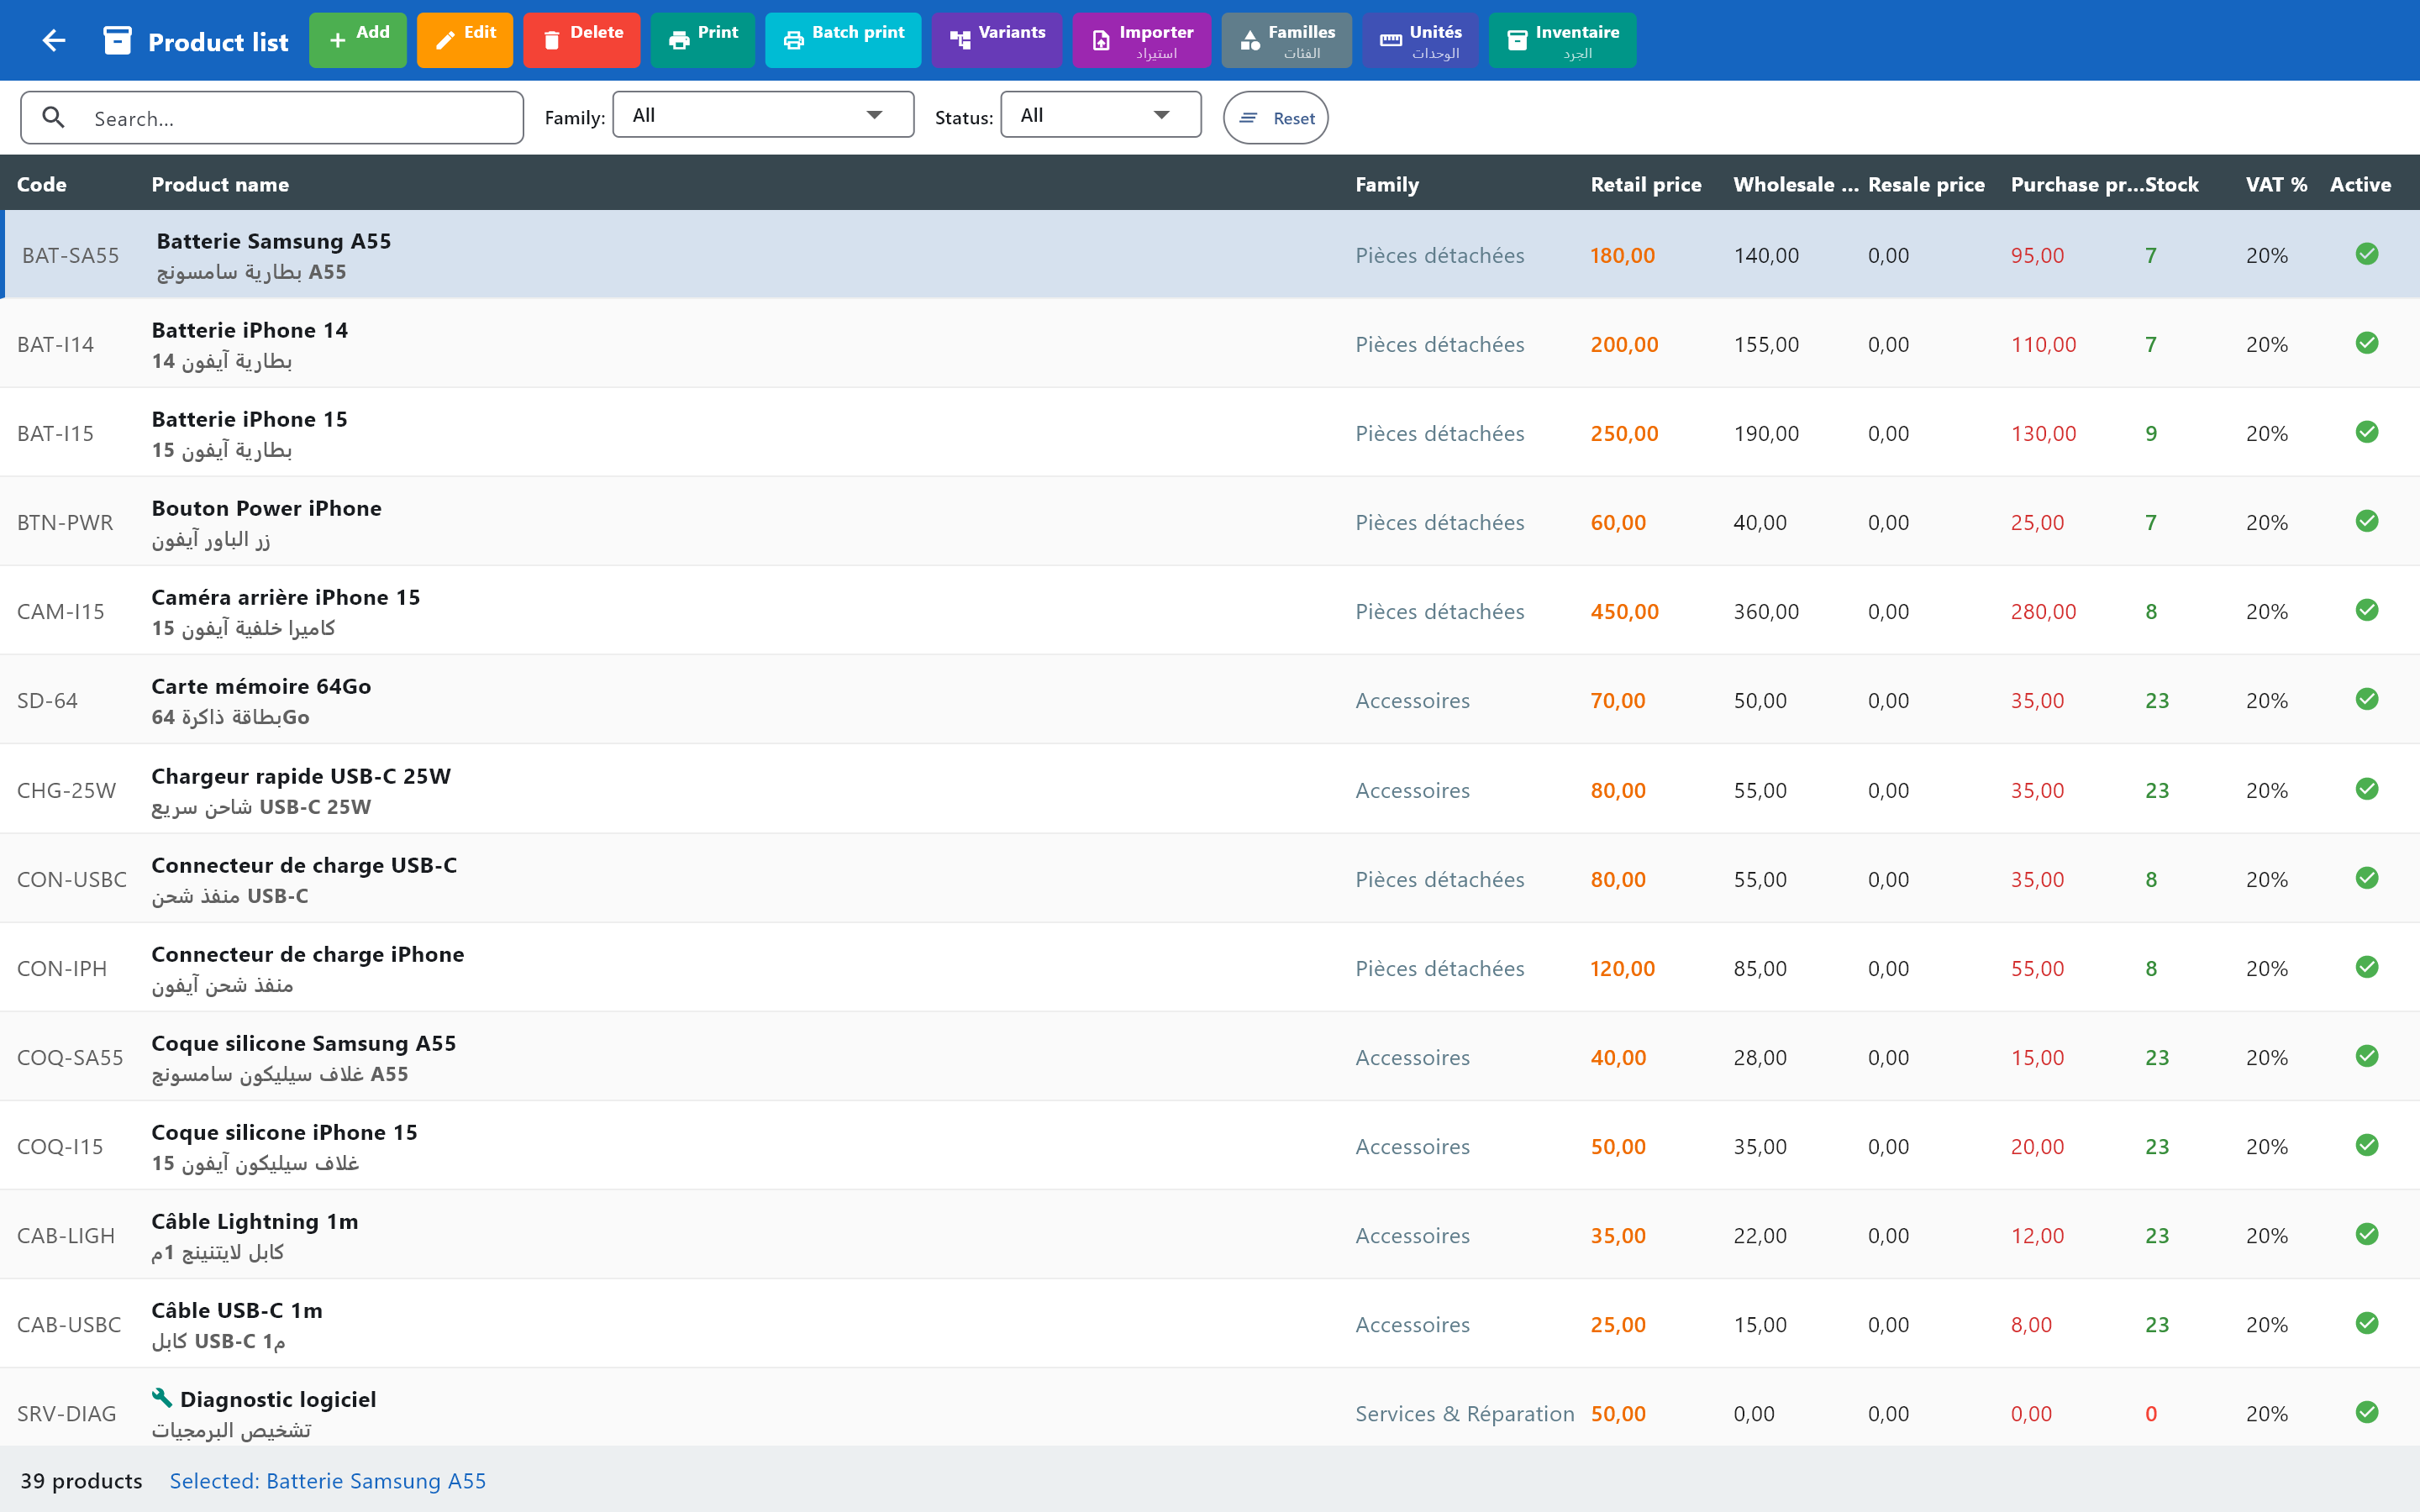The height and width of the screenshot is (1512, 2420).
Task: Open the Print function
Action: tap(703, 40)
